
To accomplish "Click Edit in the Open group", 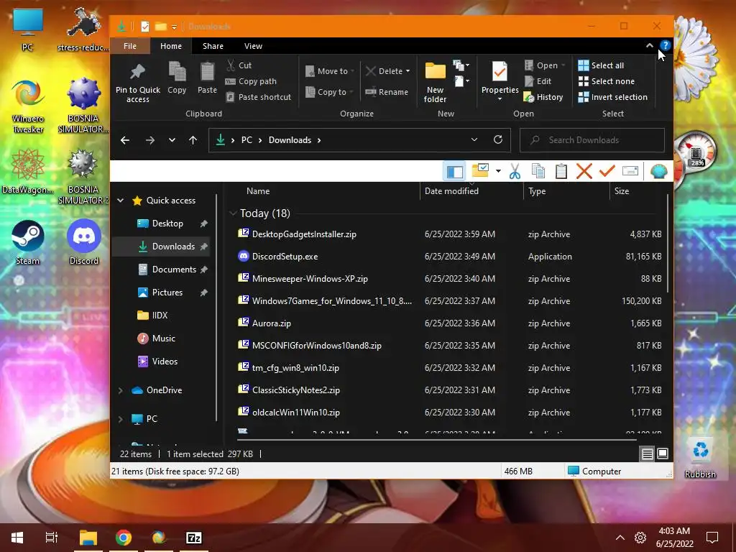I will pyautogui.click(x=538, y=81).
